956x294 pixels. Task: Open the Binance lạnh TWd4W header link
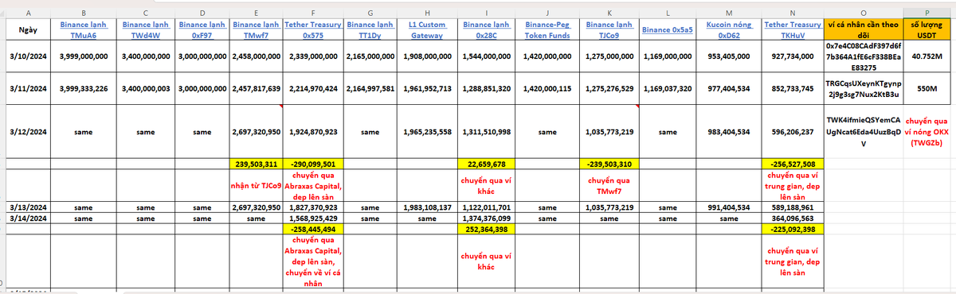[145, 29]
